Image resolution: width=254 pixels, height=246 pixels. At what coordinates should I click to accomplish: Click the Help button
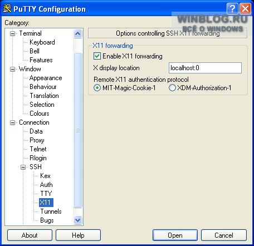click(78, 235)
